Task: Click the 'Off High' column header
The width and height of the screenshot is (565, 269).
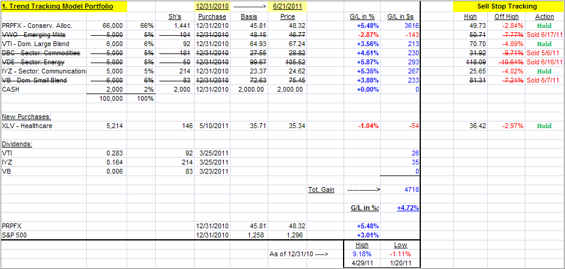Action: 507,16
